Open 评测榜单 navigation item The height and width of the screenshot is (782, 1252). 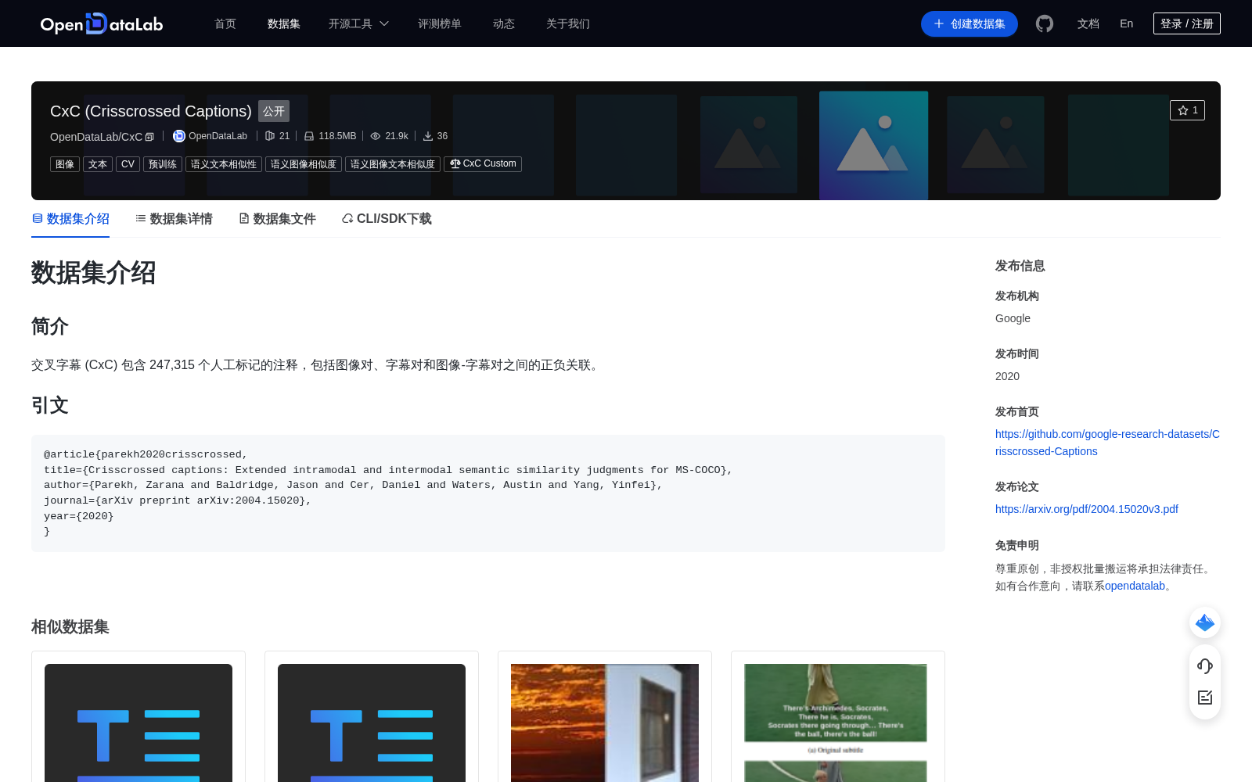[440, 23]
